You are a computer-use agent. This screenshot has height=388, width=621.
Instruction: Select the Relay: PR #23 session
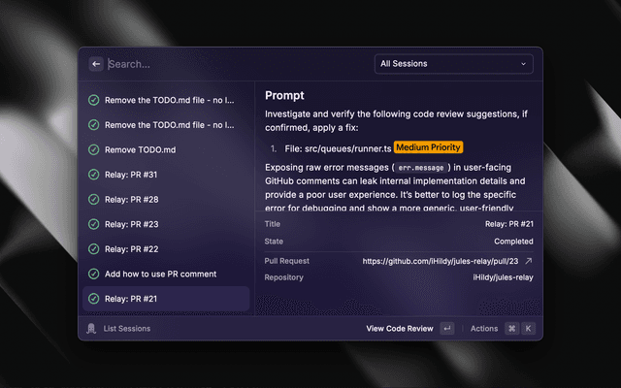pyautogui.click(x=131, y=224)
